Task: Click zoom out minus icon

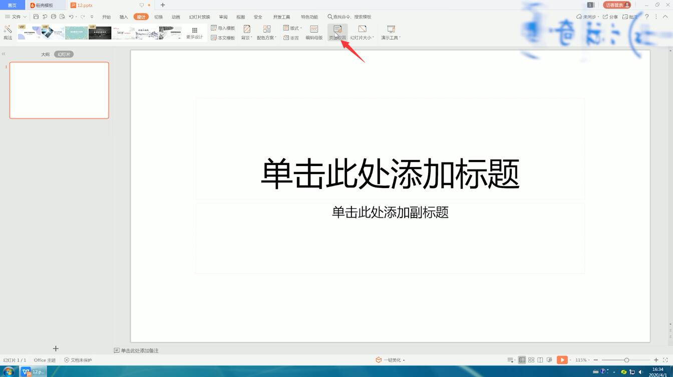Action: coord(596,360)
